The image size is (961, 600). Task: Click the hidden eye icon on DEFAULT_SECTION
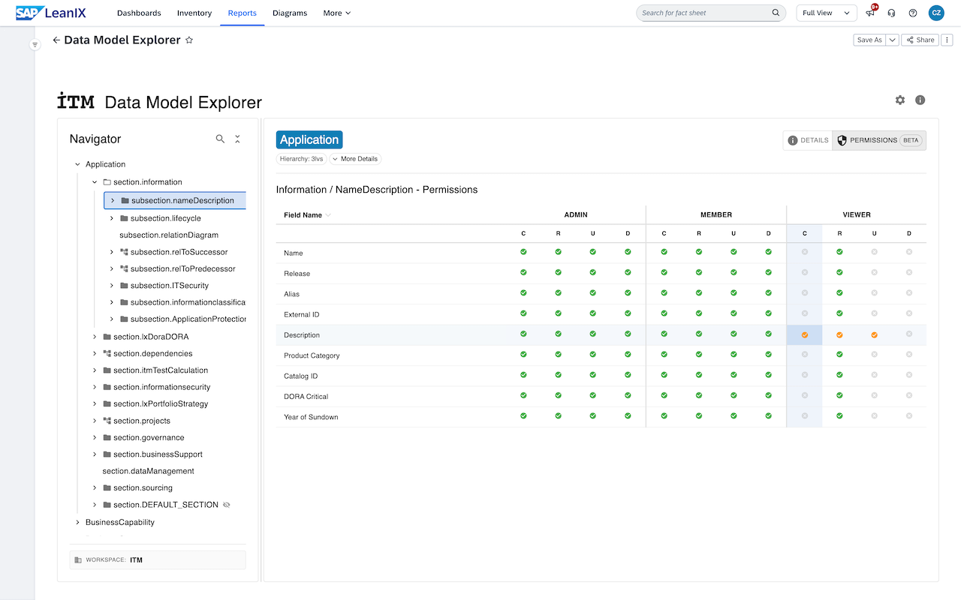227,505
